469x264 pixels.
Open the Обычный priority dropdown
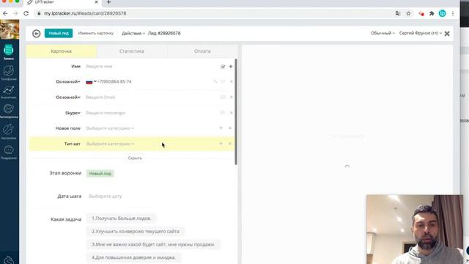[383, 33]
